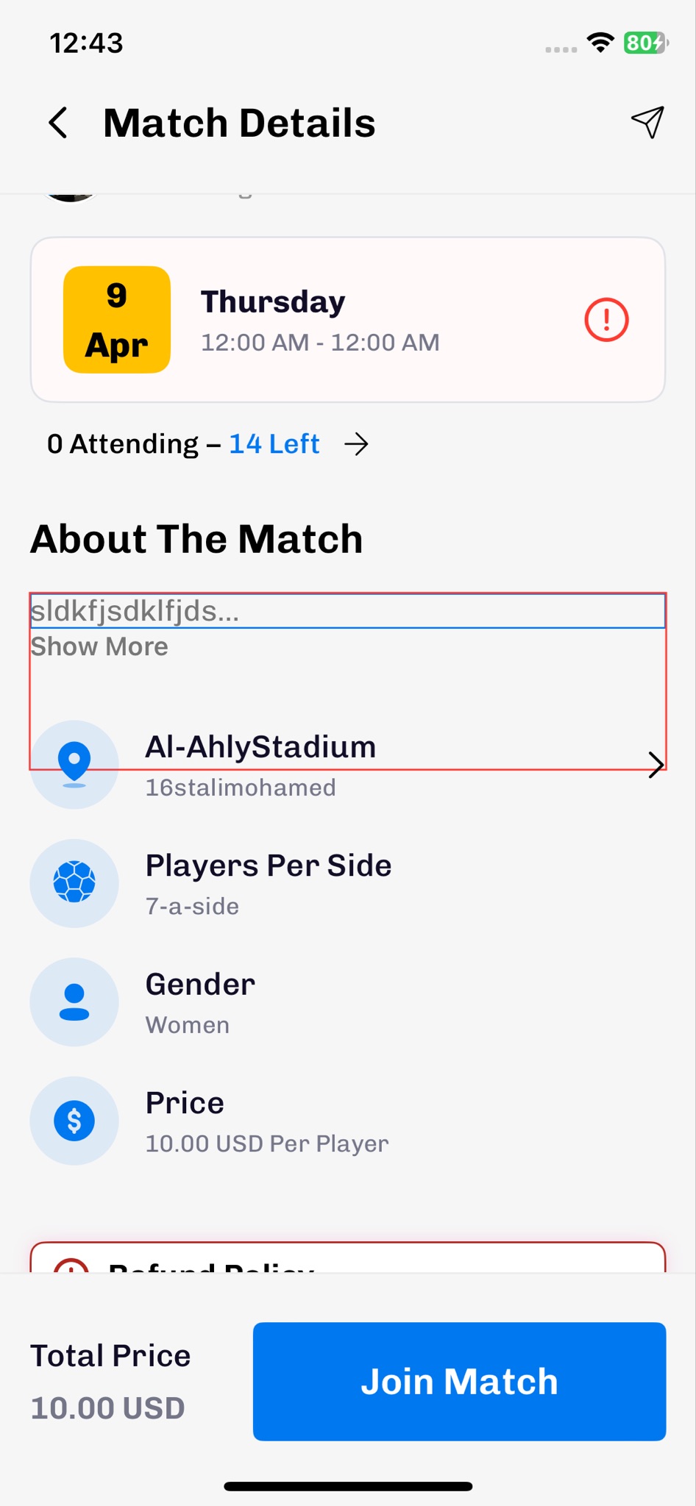
Task: Tap the battery indicator icon
Action: pyautogui.click(x=645, y=43)
